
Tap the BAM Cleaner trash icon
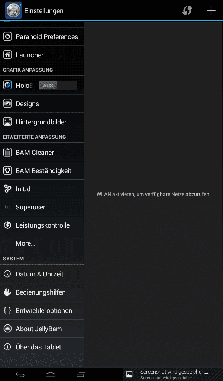(7, 152)
